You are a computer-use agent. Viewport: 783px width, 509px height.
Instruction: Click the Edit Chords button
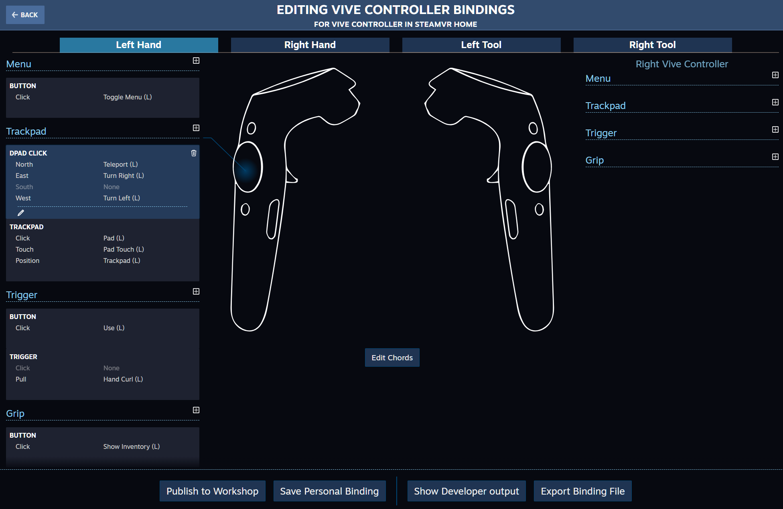[391, 358]
